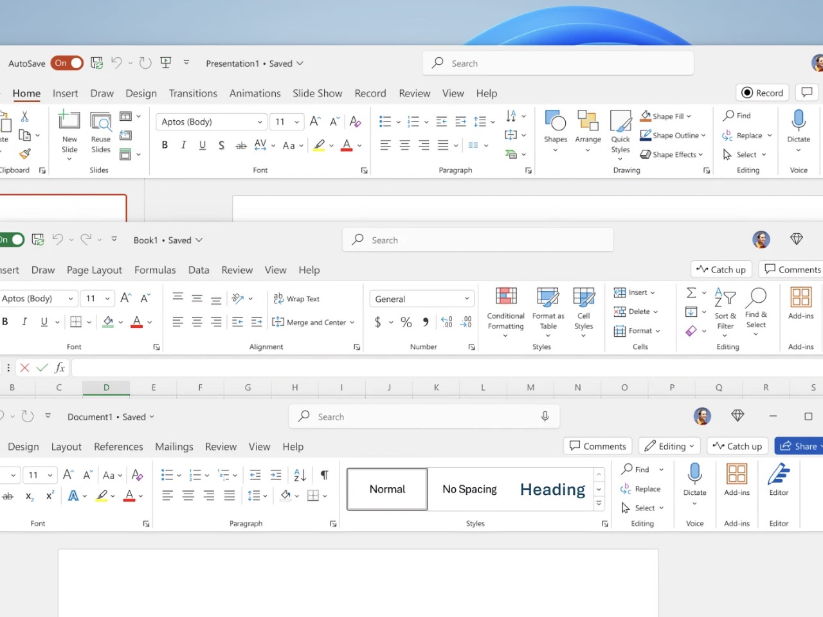
Task: Select column D header in Excel
Action: [106, 388]
